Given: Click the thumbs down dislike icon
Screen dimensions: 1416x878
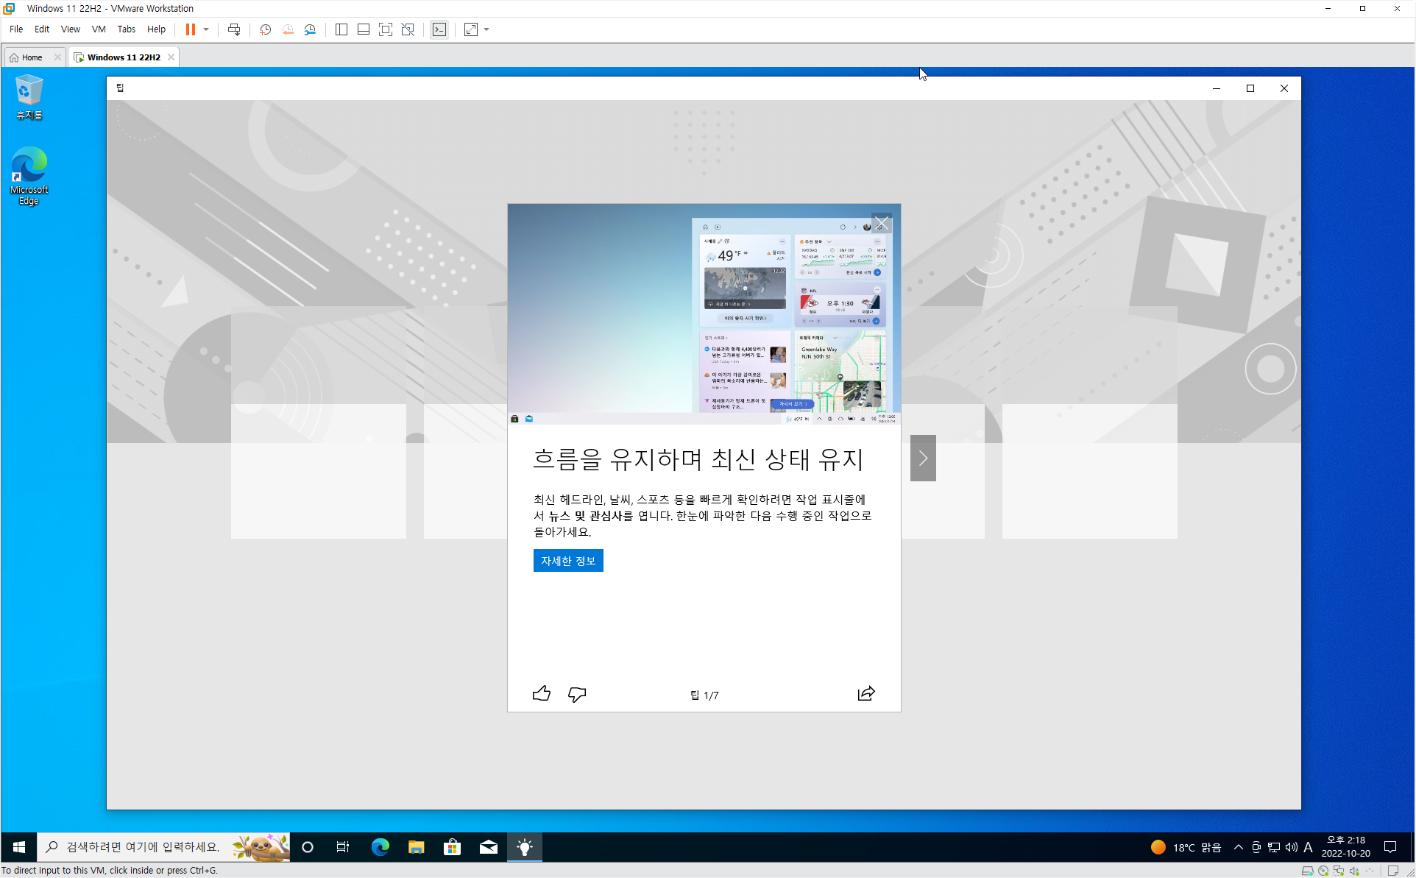Looking at the screenshot, I should 577,693.
